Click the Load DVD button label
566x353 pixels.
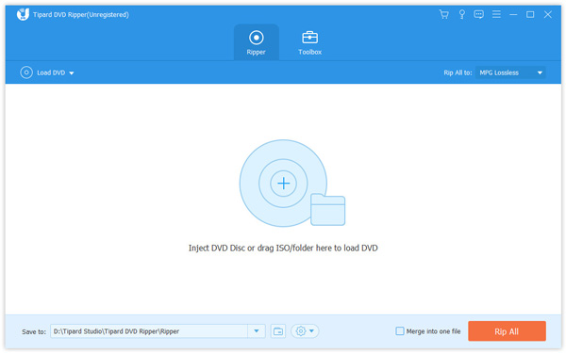(51, 72)
